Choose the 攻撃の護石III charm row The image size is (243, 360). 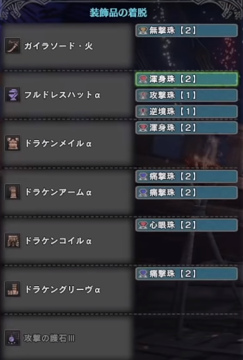pos(68,338)
